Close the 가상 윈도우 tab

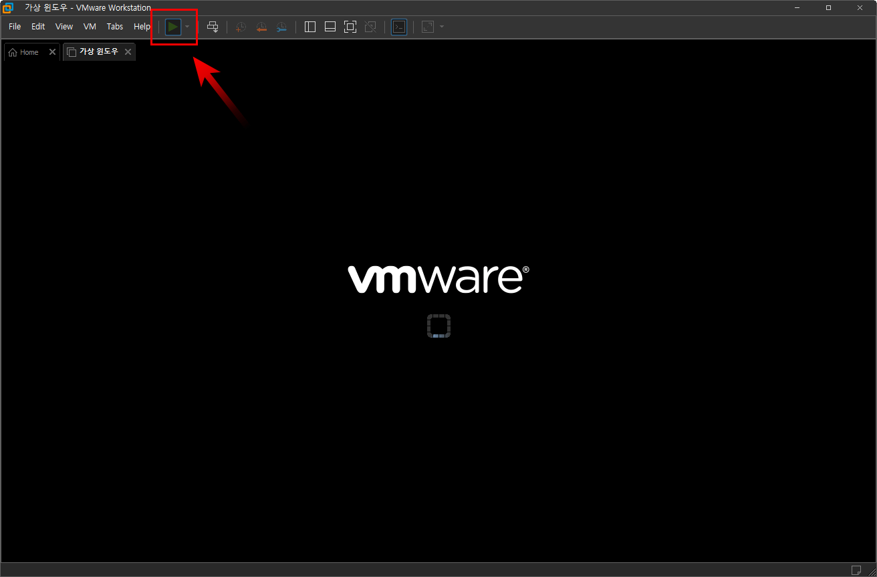[128, 51]
